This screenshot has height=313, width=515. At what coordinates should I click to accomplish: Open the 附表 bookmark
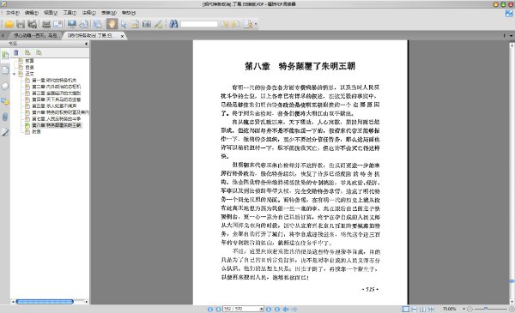pos(36,131)
